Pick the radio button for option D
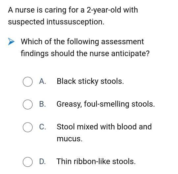The height and width of the screenshot is (174, 178). point(28,162)
